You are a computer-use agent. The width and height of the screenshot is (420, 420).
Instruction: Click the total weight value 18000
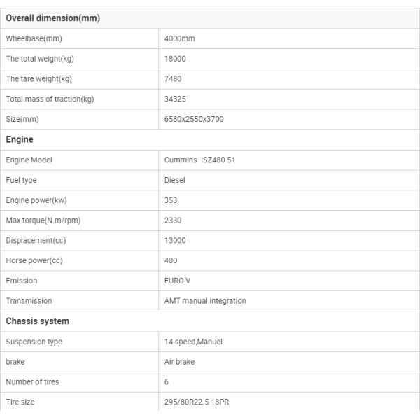coord(175,59)
